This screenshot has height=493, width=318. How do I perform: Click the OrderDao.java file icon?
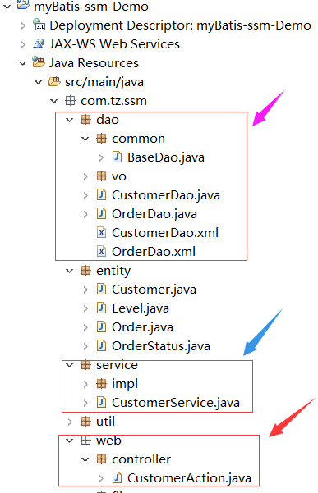coord(101,213)
